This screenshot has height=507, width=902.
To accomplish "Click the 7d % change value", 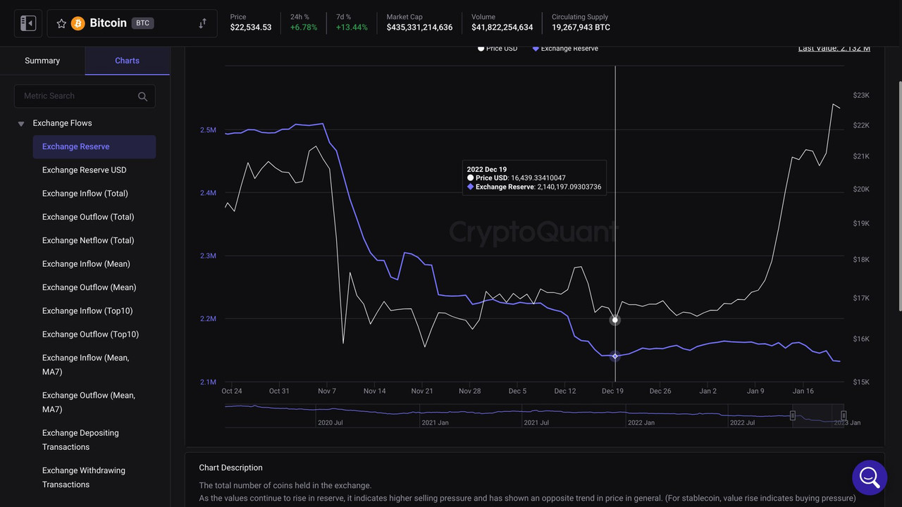I will pyautogui.click(x=352, y=27).
